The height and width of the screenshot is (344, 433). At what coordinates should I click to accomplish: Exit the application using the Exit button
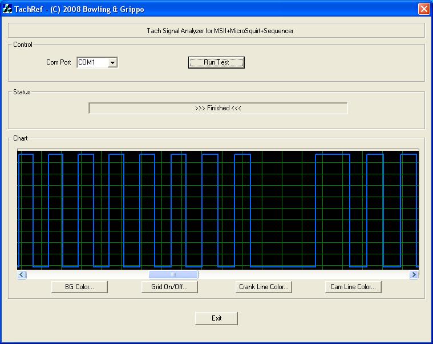216,318
